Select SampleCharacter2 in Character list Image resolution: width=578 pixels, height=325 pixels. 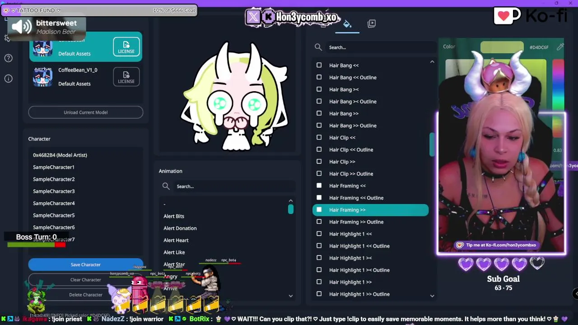(x=54, y=179)
